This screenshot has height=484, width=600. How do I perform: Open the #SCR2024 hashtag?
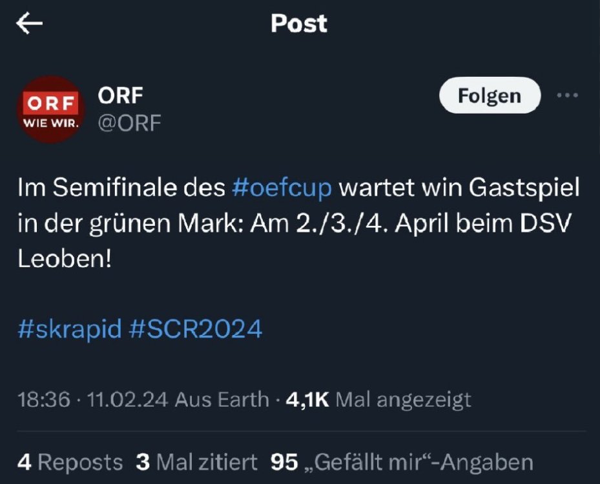(x=196, y=328)
